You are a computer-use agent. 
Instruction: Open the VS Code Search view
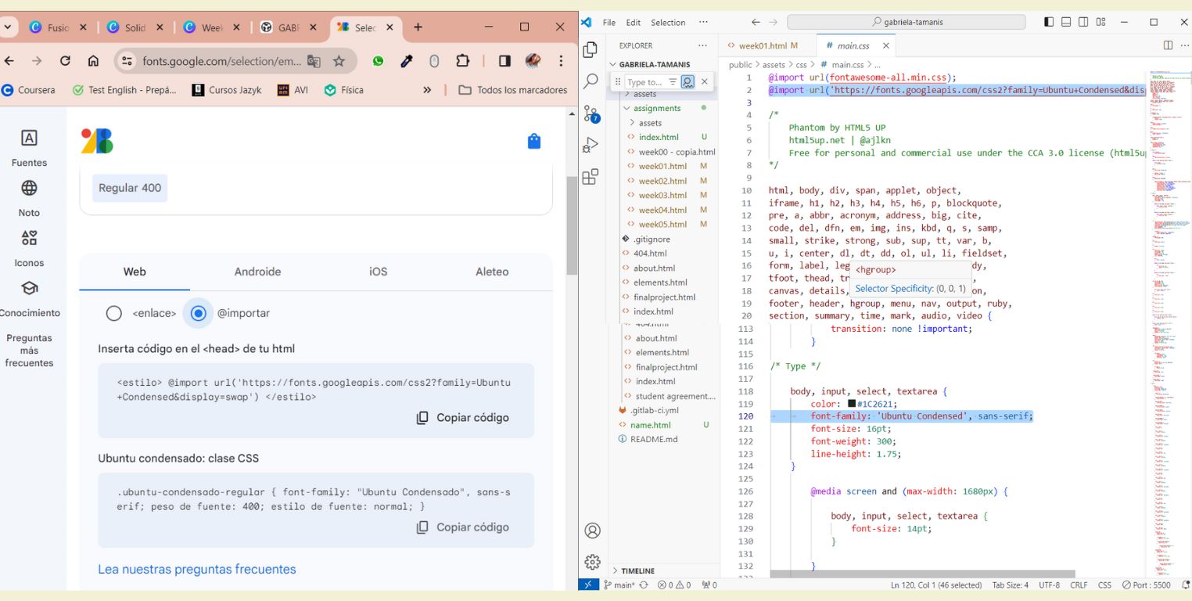[x=591, y=81]
